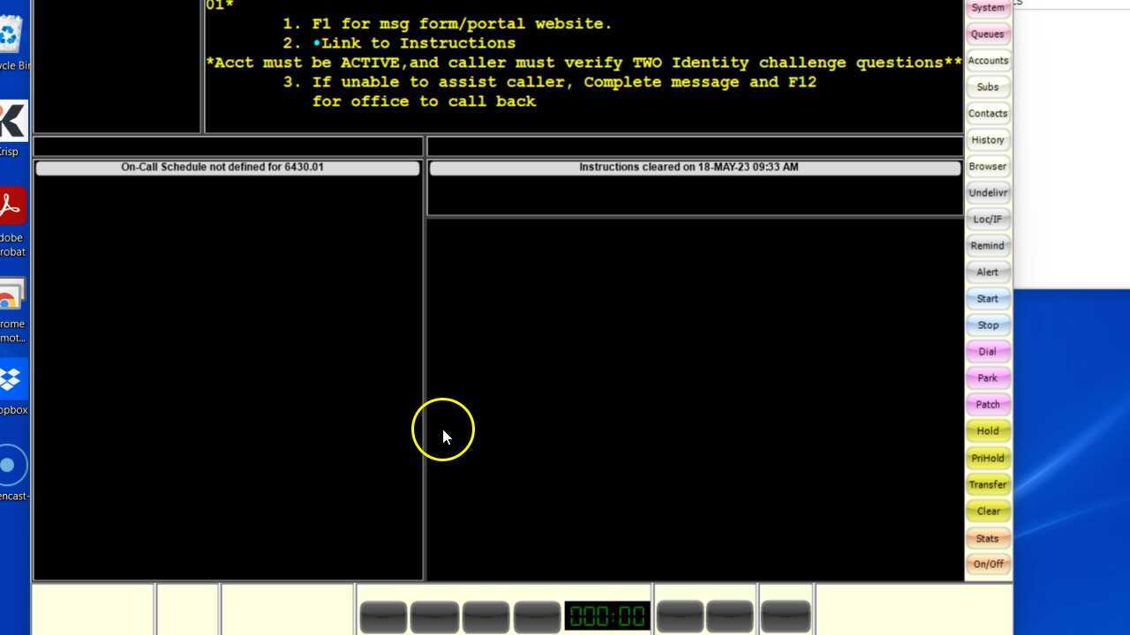Place the call on Hold
Viewport: 1130px width, 635px height.
987,430
